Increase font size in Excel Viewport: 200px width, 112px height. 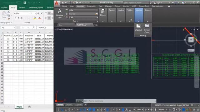pyautogui.click(x=38, y=13)
